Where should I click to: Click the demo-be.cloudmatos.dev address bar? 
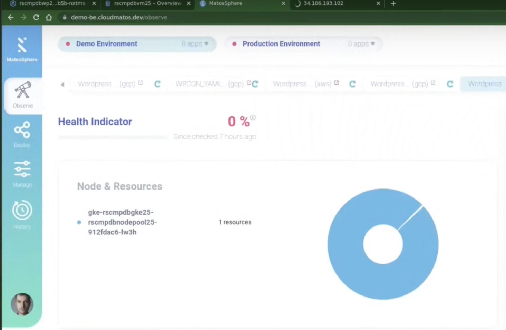pyautogui.click(x=119, y=17)
